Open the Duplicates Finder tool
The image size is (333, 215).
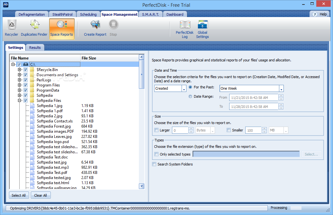click(34, 28)
